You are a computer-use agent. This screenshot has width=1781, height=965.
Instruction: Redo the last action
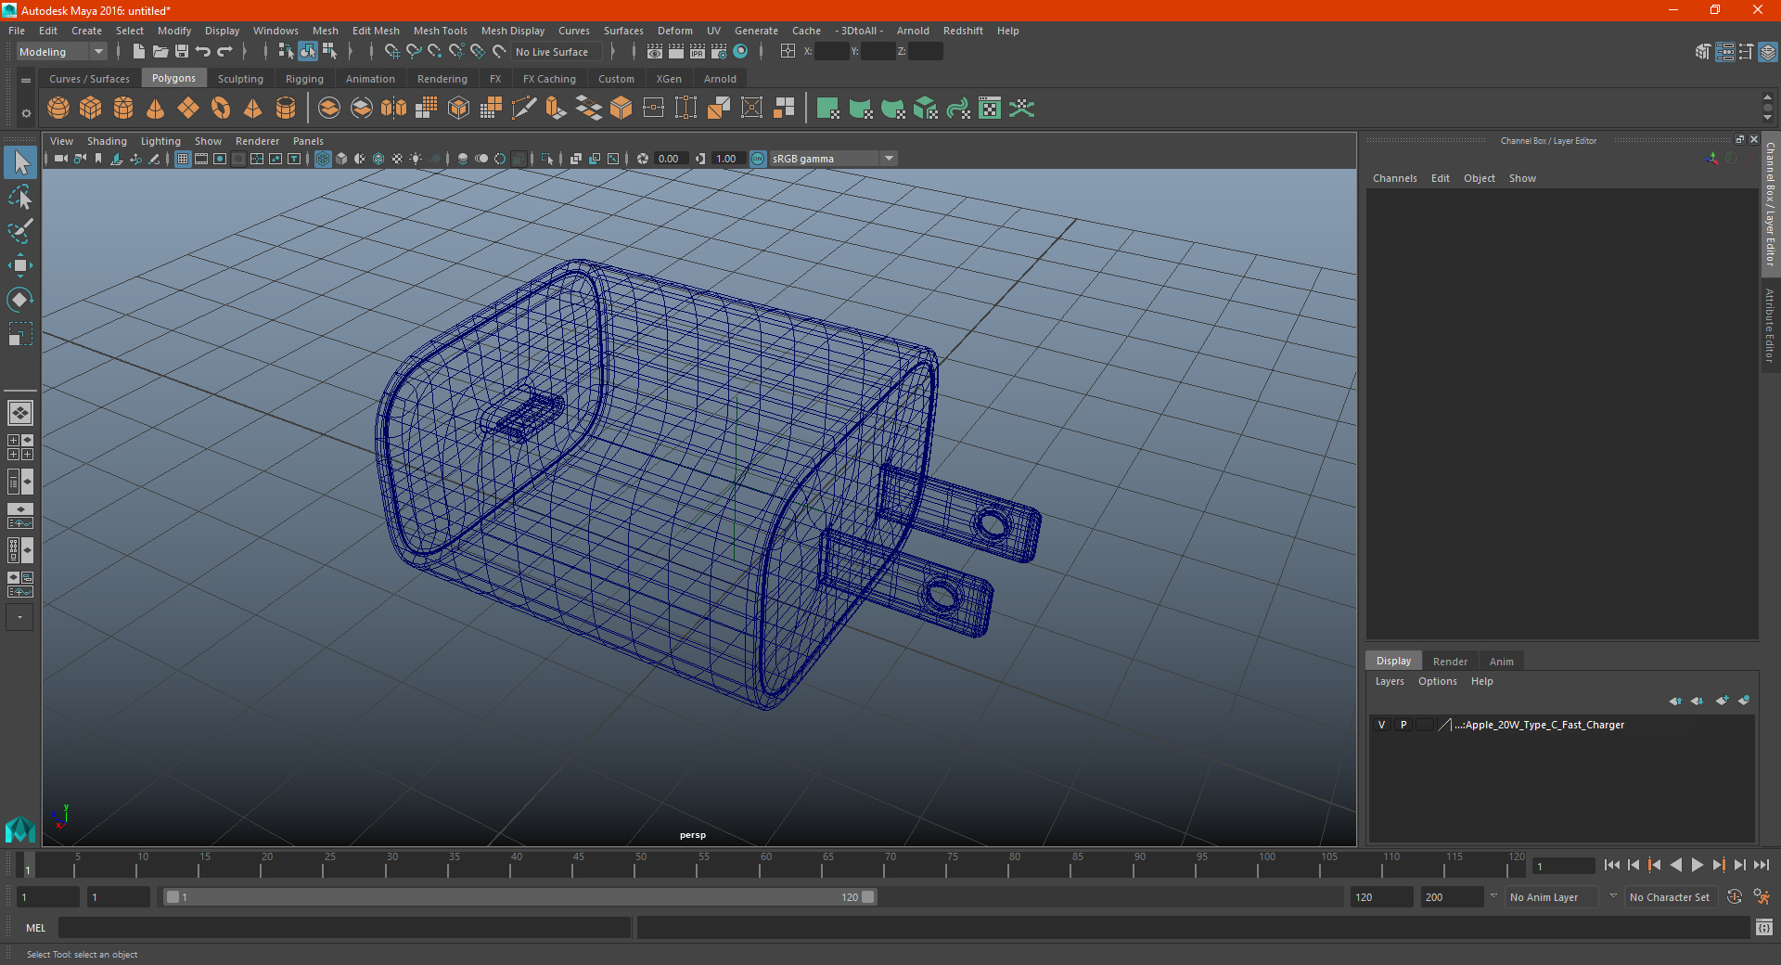coord(224,52)
